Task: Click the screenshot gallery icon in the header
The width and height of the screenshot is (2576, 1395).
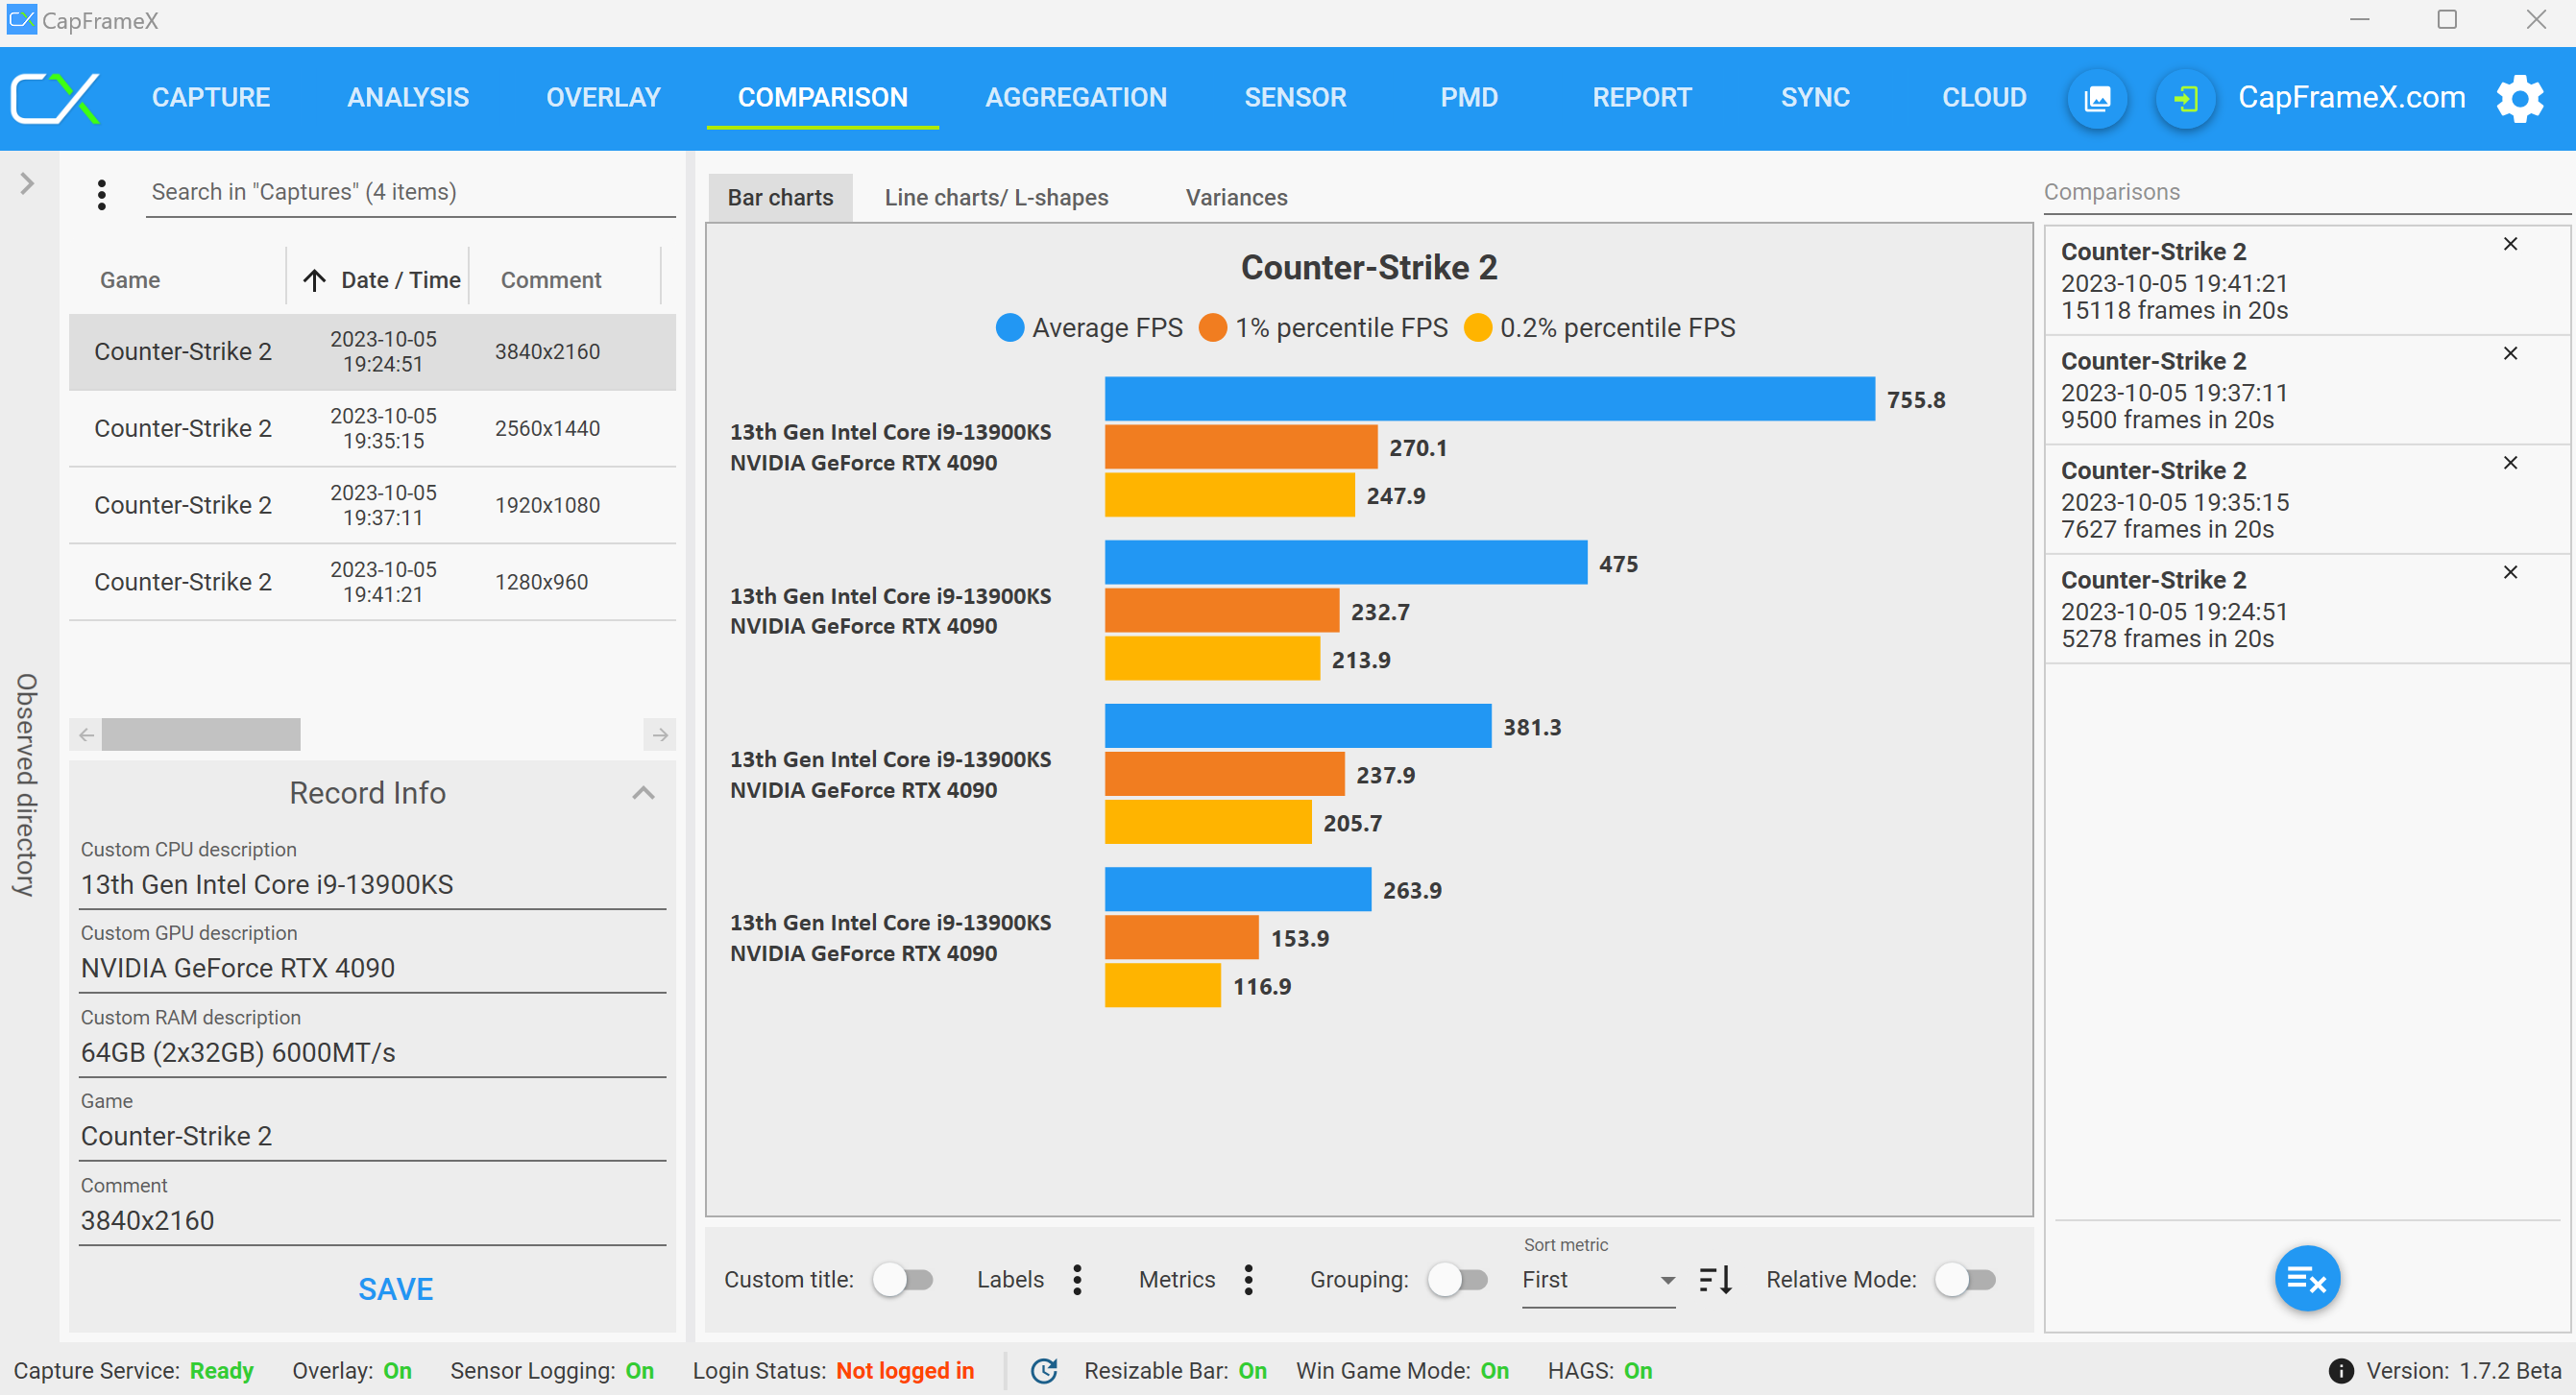Action: click(x=2097, y=98)
